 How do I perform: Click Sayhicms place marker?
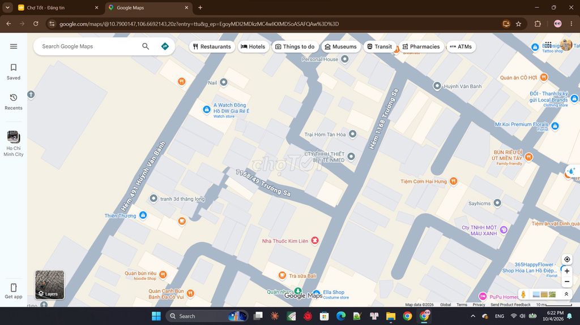pyautogui.click(x=497, y=203)
